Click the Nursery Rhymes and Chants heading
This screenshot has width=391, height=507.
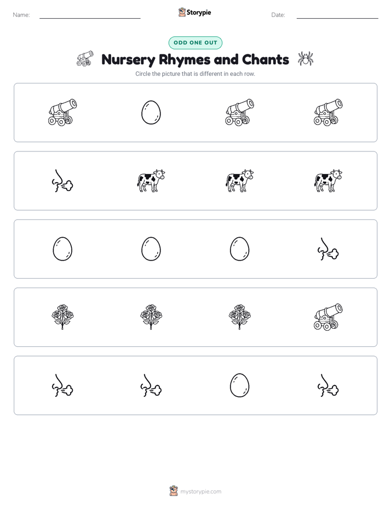pyautogui.click(x=195, y=59)
